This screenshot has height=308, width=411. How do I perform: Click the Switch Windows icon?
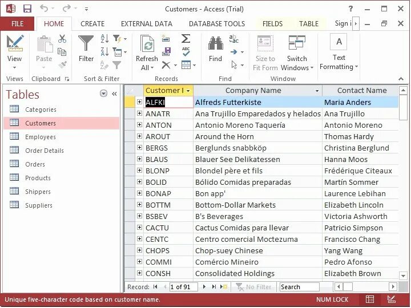coord(297,43)
